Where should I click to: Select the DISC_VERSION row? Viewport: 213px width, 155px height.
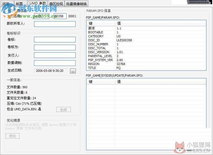pyautogui.click(x=146, y=52)
